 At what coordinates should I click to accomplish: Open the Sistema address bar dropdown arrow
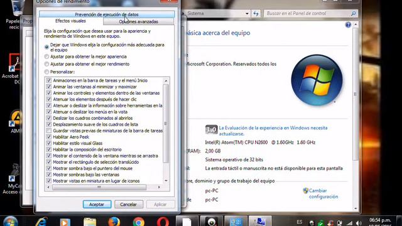(x=247, y=13)
